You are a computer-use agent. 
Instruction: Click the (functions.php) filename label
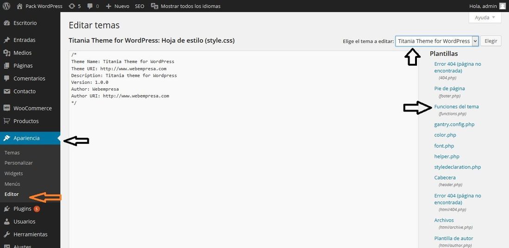pyautogui.click(x=452, y=114)
